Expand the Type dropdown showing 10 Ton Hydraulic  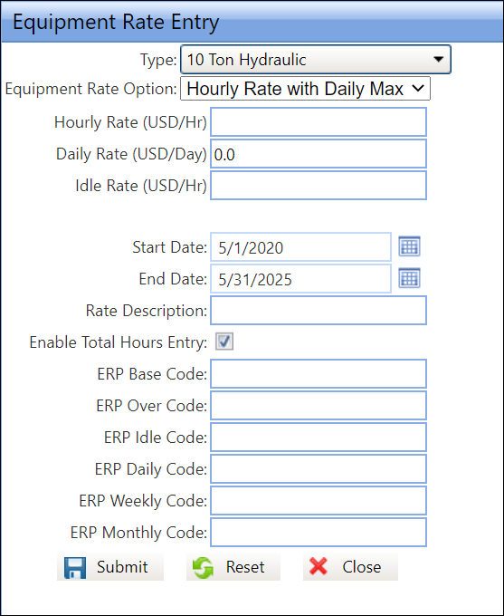click(316, 59)
